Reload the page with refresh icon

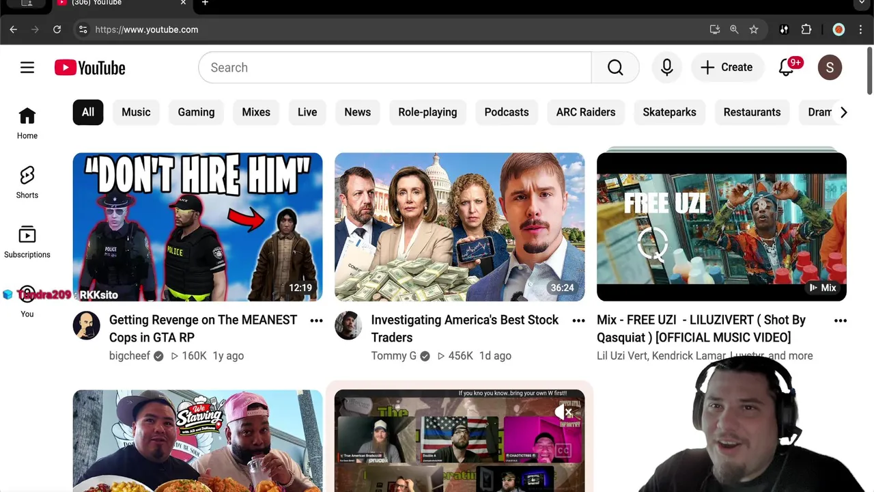point(57,29)
